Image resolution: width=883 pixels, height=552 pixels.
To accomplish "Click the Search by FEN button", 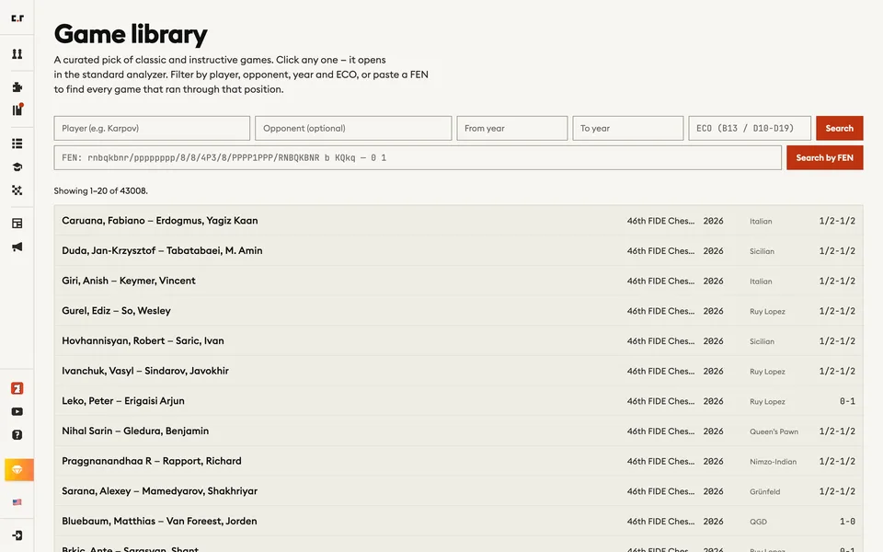I will (824, 157).
